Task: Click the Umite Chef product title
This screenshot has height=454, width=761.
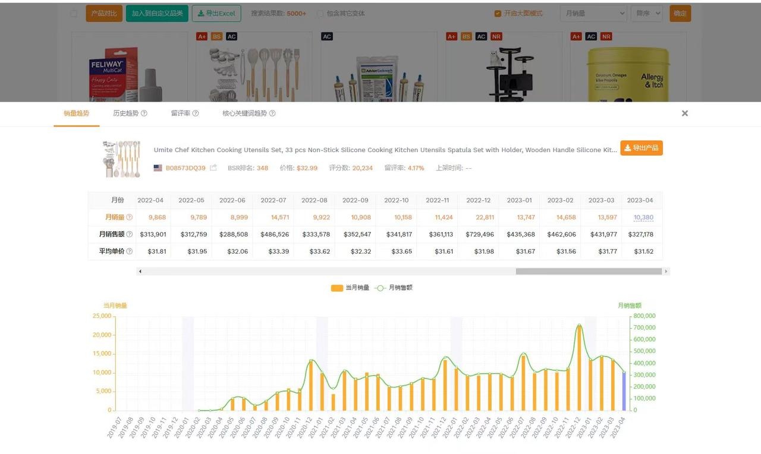Action: tap(385, 150)
